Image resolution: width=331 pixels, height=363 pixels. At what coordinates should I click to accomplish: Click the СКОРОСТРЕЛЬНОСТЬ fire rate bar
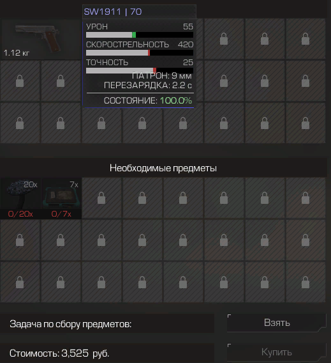click(140, 53)
